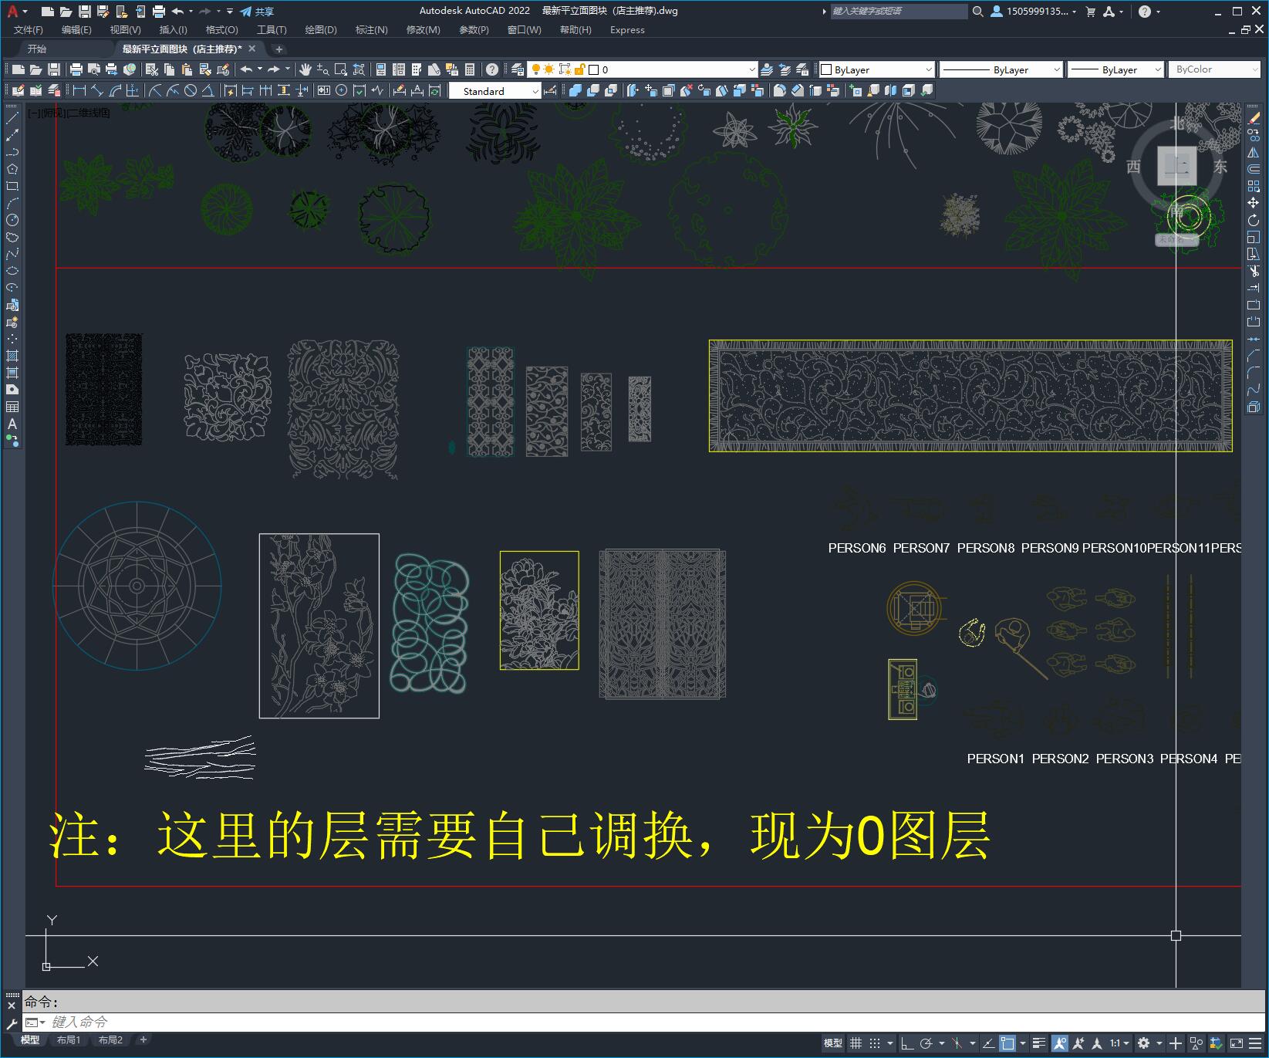Image resolution: width=1269 pixels, height=1058 pixels.
Task: Open the Layer Properties Manager icon
Action: (x=518, y=69)
